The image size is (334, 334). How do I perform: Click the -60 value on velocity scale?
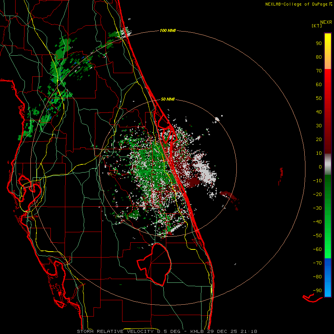point(317,249)
